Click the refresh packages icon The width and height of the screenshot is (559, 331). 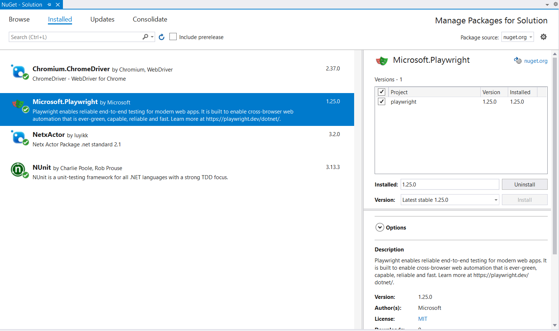point(162,37)
